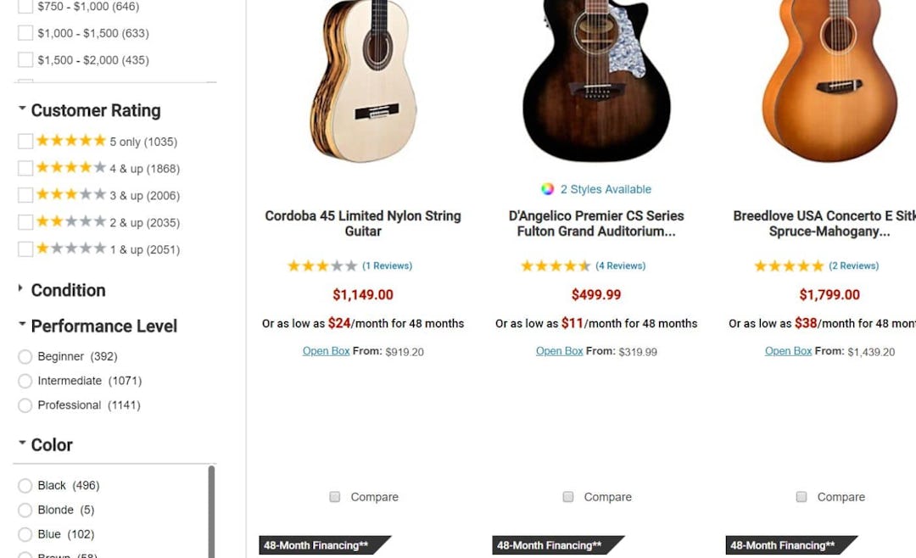Select the Blonde color option
The width and height of the screenshot is (916, 558).
pos(25,510)
